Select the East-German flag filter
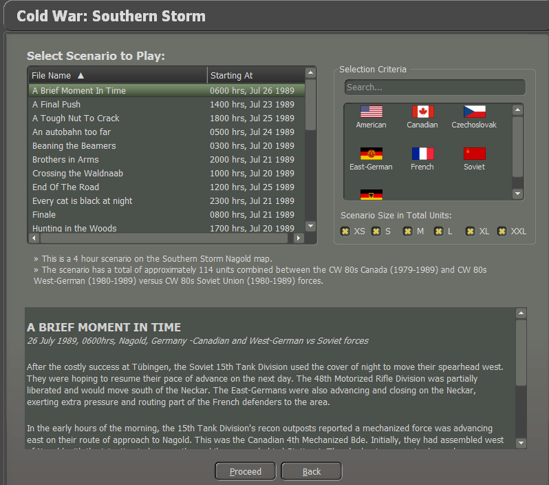549x485 pixels. (371, 154)
